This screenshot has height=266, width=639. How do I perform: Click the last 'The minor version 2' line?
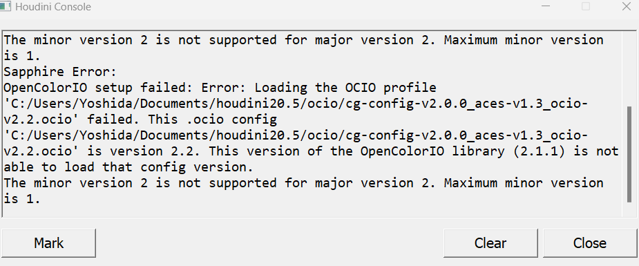303,183
